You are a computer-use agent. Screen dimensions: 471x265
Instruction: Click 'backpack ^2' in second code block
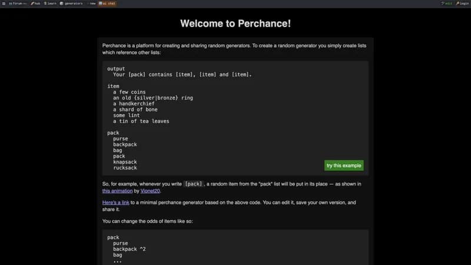pyautogui.click(x=130, y=249)
